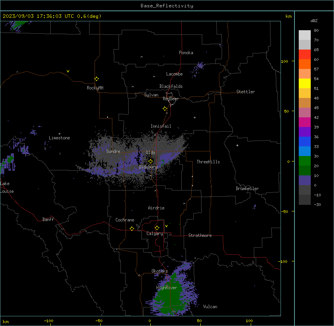Image resolution: width=334 pixels, height=326 pixels.
Task: Select light blue 30-33 dBZ legend swatch
Action: point(305,151)
